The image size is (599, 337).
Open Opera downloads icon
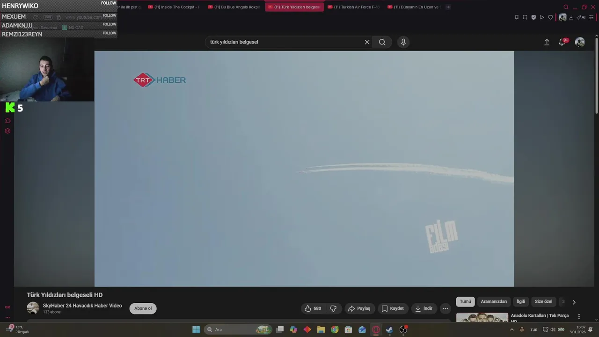pos(571,17)
